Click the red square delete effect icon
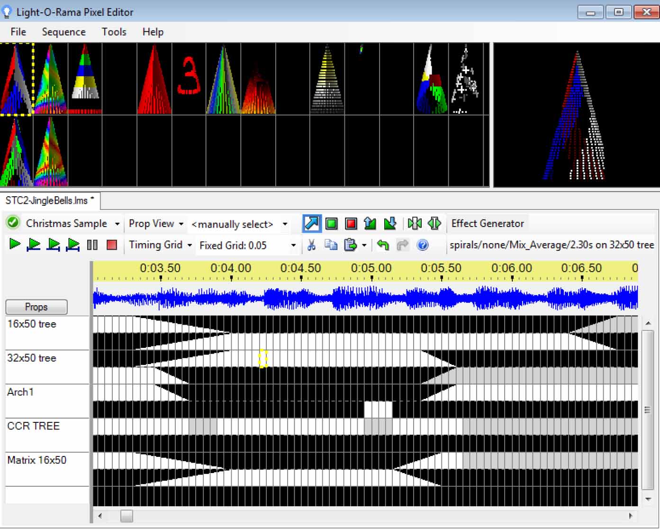660x529 pixels. [x=351, y=223]
